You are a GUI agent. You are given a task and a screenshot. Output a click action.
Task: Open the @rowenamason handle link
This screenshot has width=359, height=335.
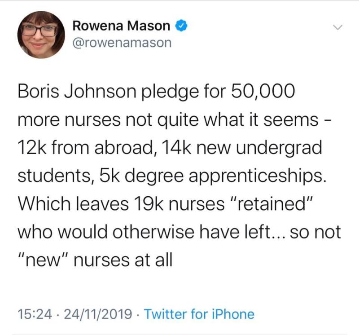122,43
